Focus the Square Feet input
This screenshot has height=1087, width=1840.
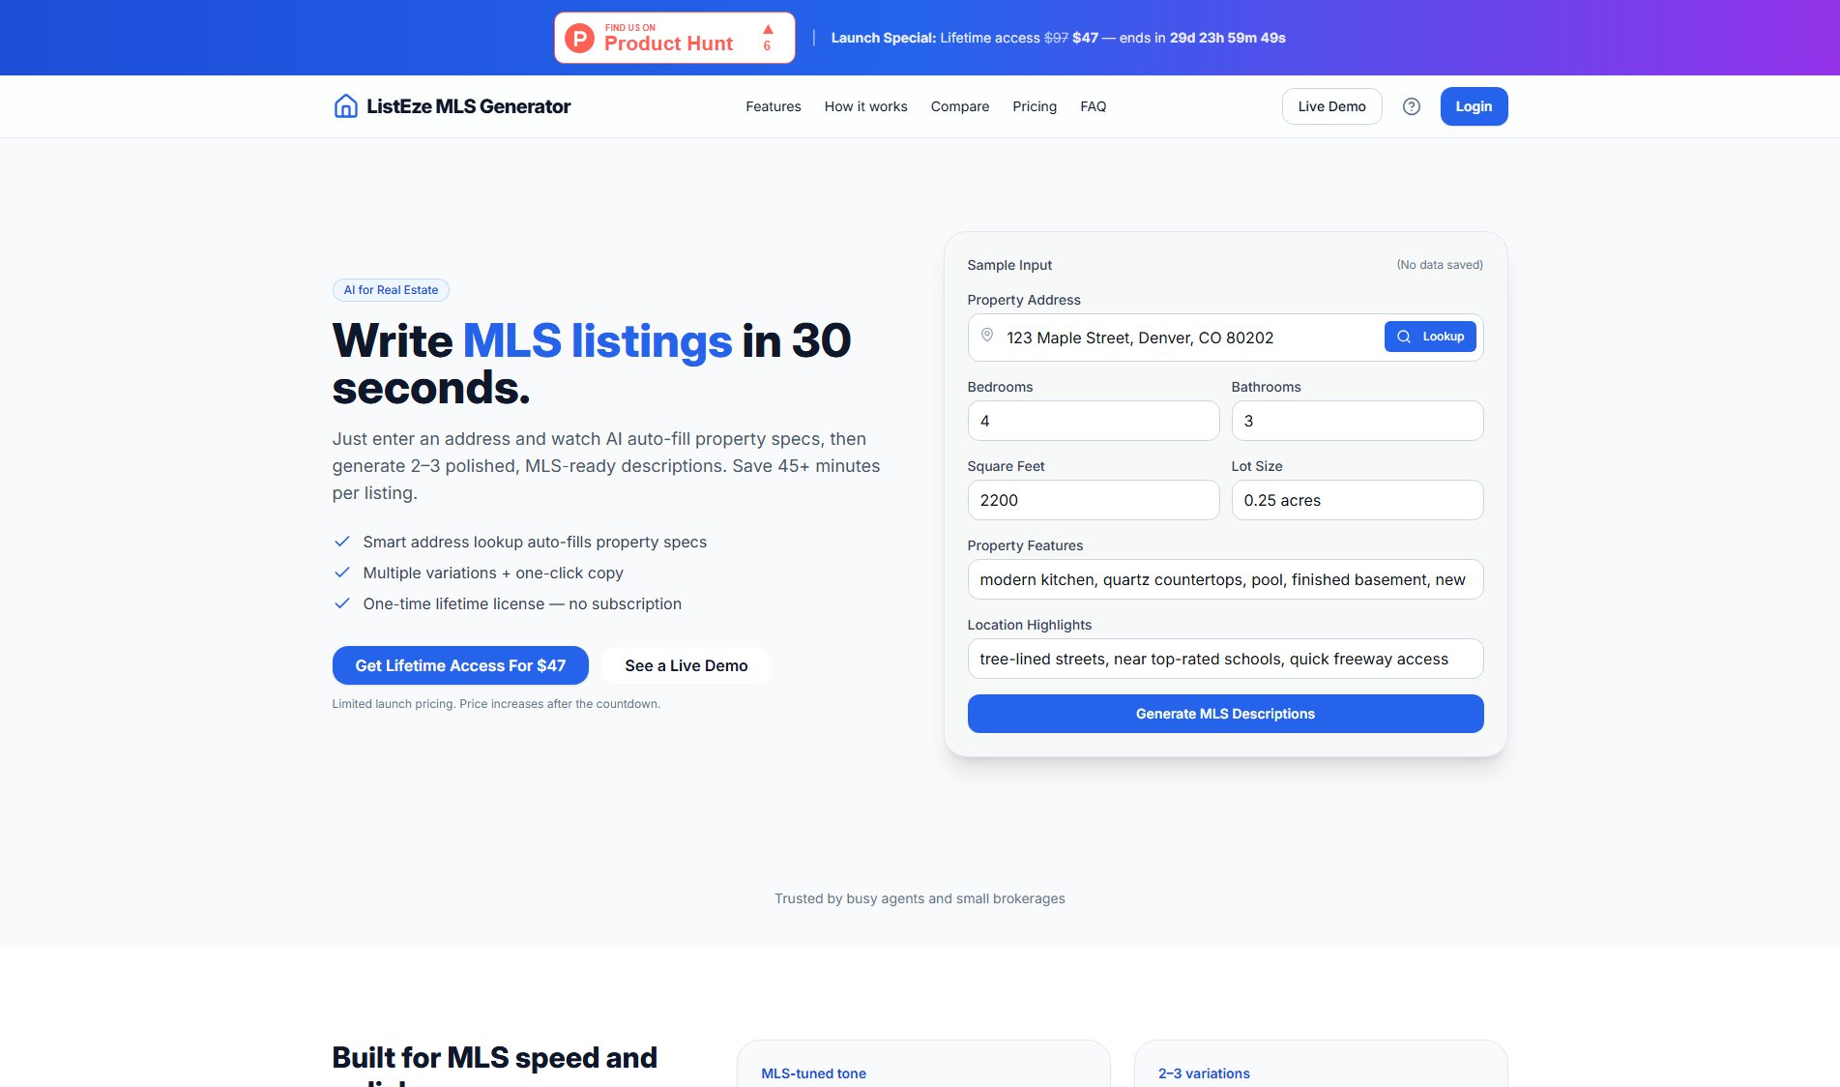(1094, 500)
